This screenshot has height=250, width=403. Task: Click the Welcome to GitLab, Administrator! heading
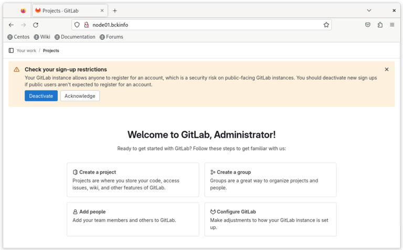pyautogui.click(x=201, y=135)
